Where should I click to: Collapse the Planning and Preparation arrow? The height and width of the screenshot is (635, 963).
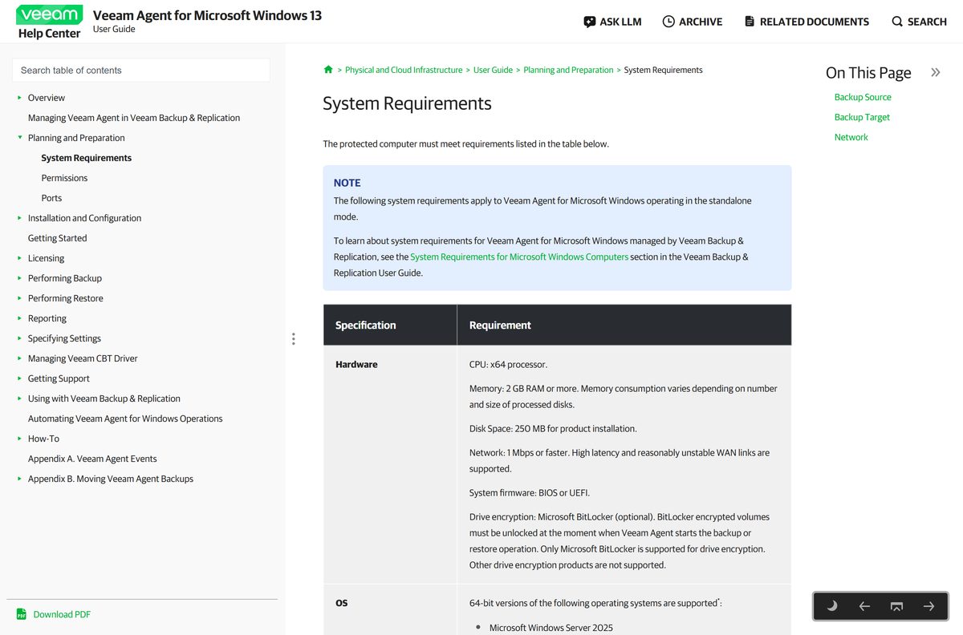coord(20,138)
